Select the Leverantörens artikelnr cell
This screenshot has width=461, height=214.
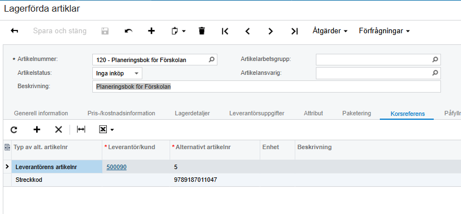pyautogui.click(x=57, y=167)
